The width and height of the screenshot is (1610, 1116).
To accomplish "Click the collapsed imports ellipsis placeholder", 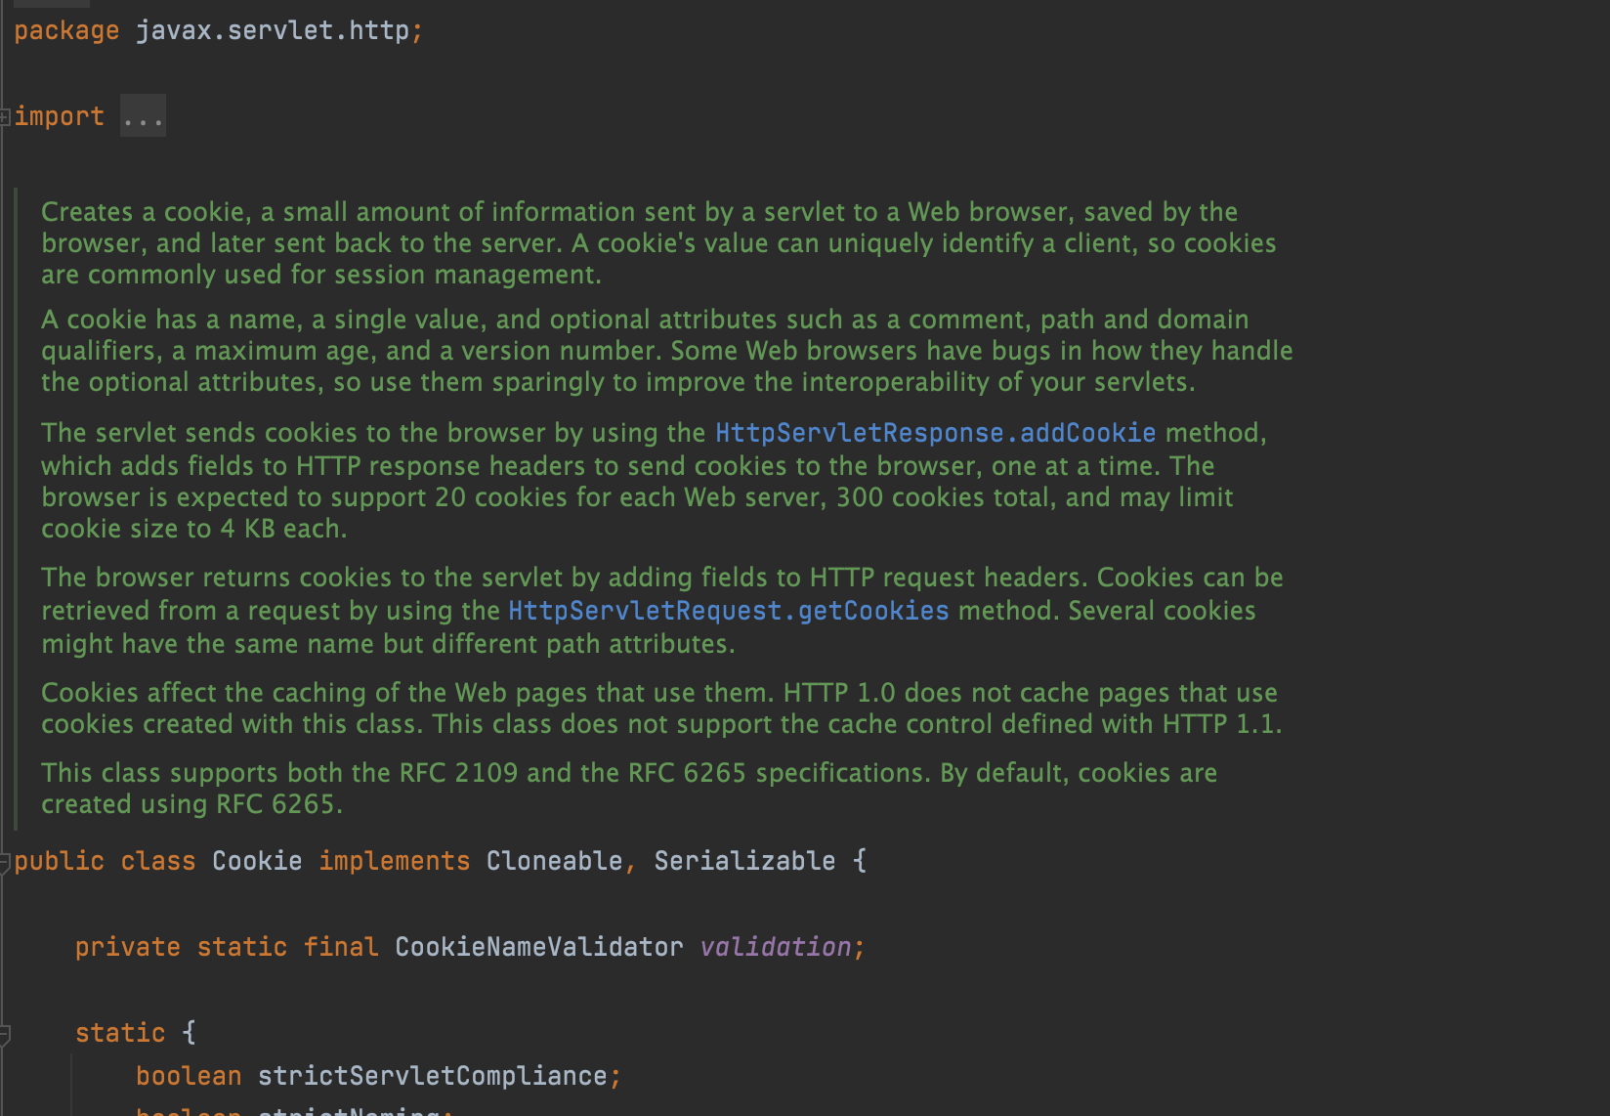I will coord(143,117).
